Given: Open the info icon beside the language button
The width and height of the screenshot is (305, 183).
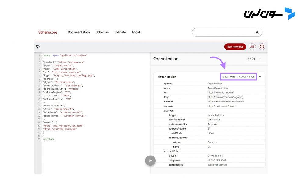Looking at the screenshot, I should tap(262, 47).
